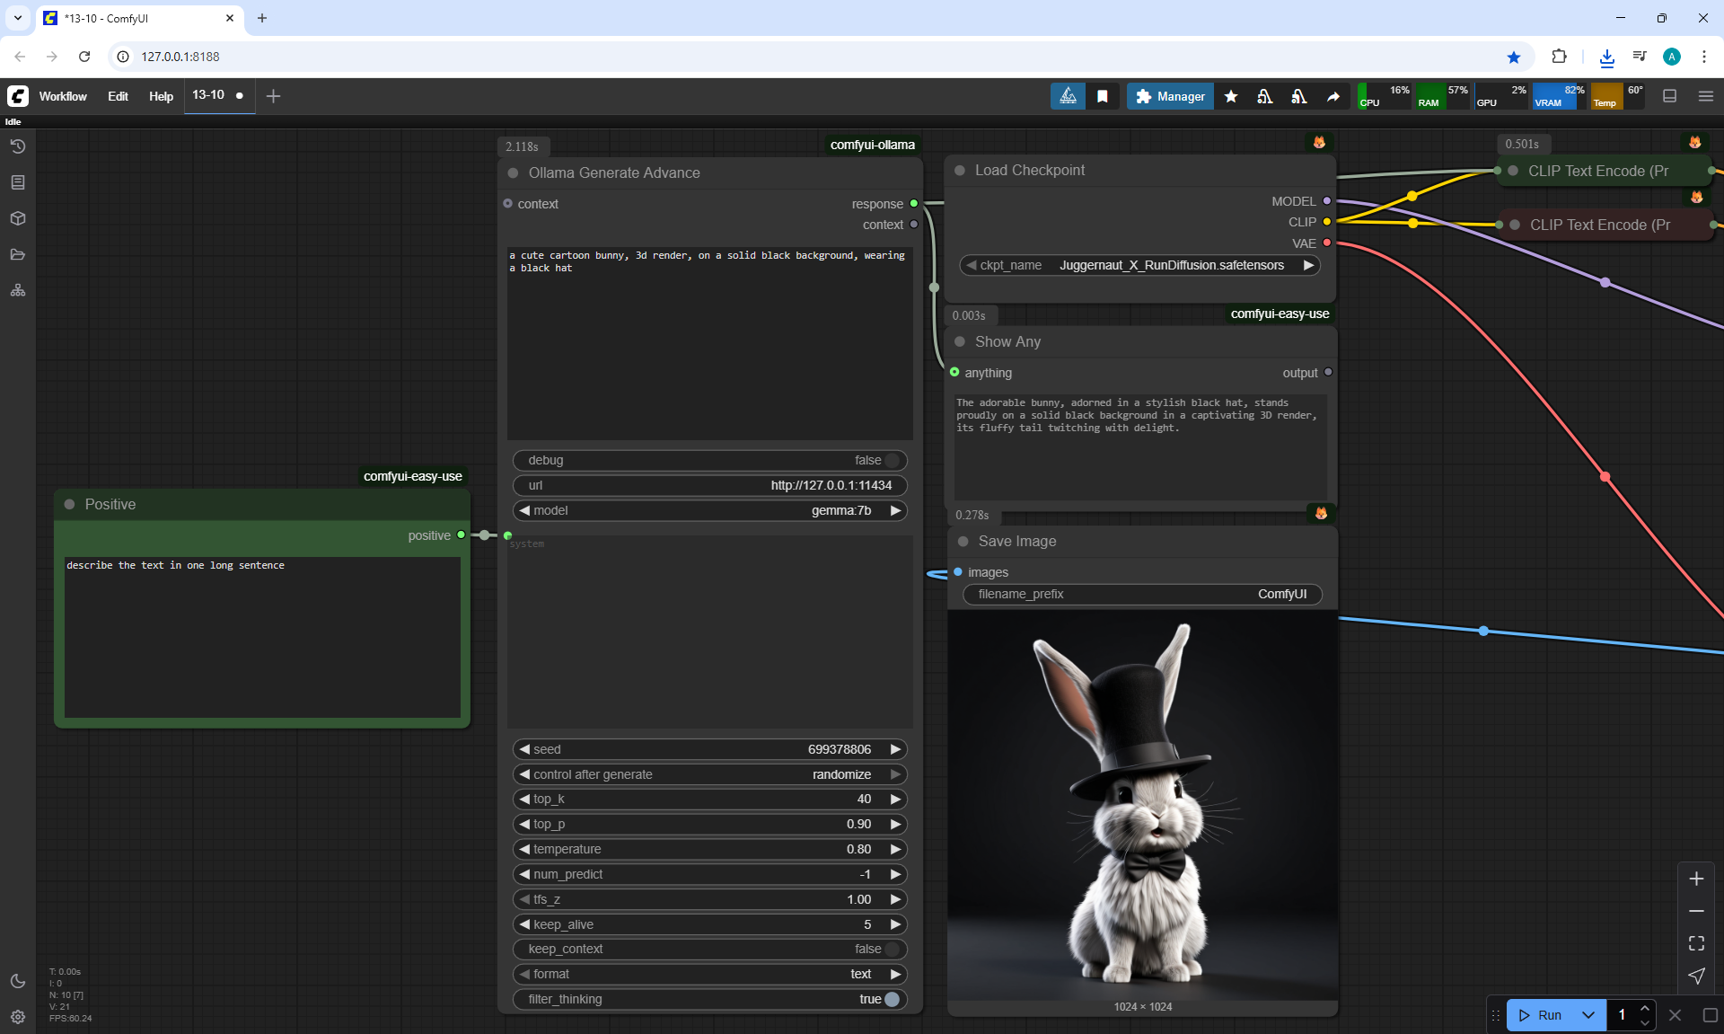The height and width of the screenshot is (1034, 1724).
Task: Open the node library list icon
Action: pos(18,182)
